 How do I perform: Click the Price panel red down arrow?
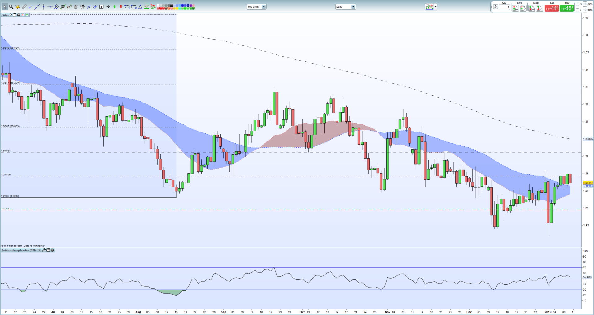click(23, 15)
